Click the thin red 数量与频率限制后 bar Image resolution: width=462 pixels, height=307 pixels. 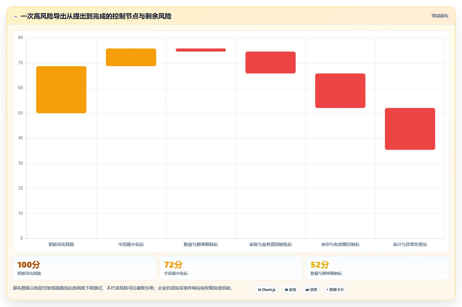[x=201, y=50]
